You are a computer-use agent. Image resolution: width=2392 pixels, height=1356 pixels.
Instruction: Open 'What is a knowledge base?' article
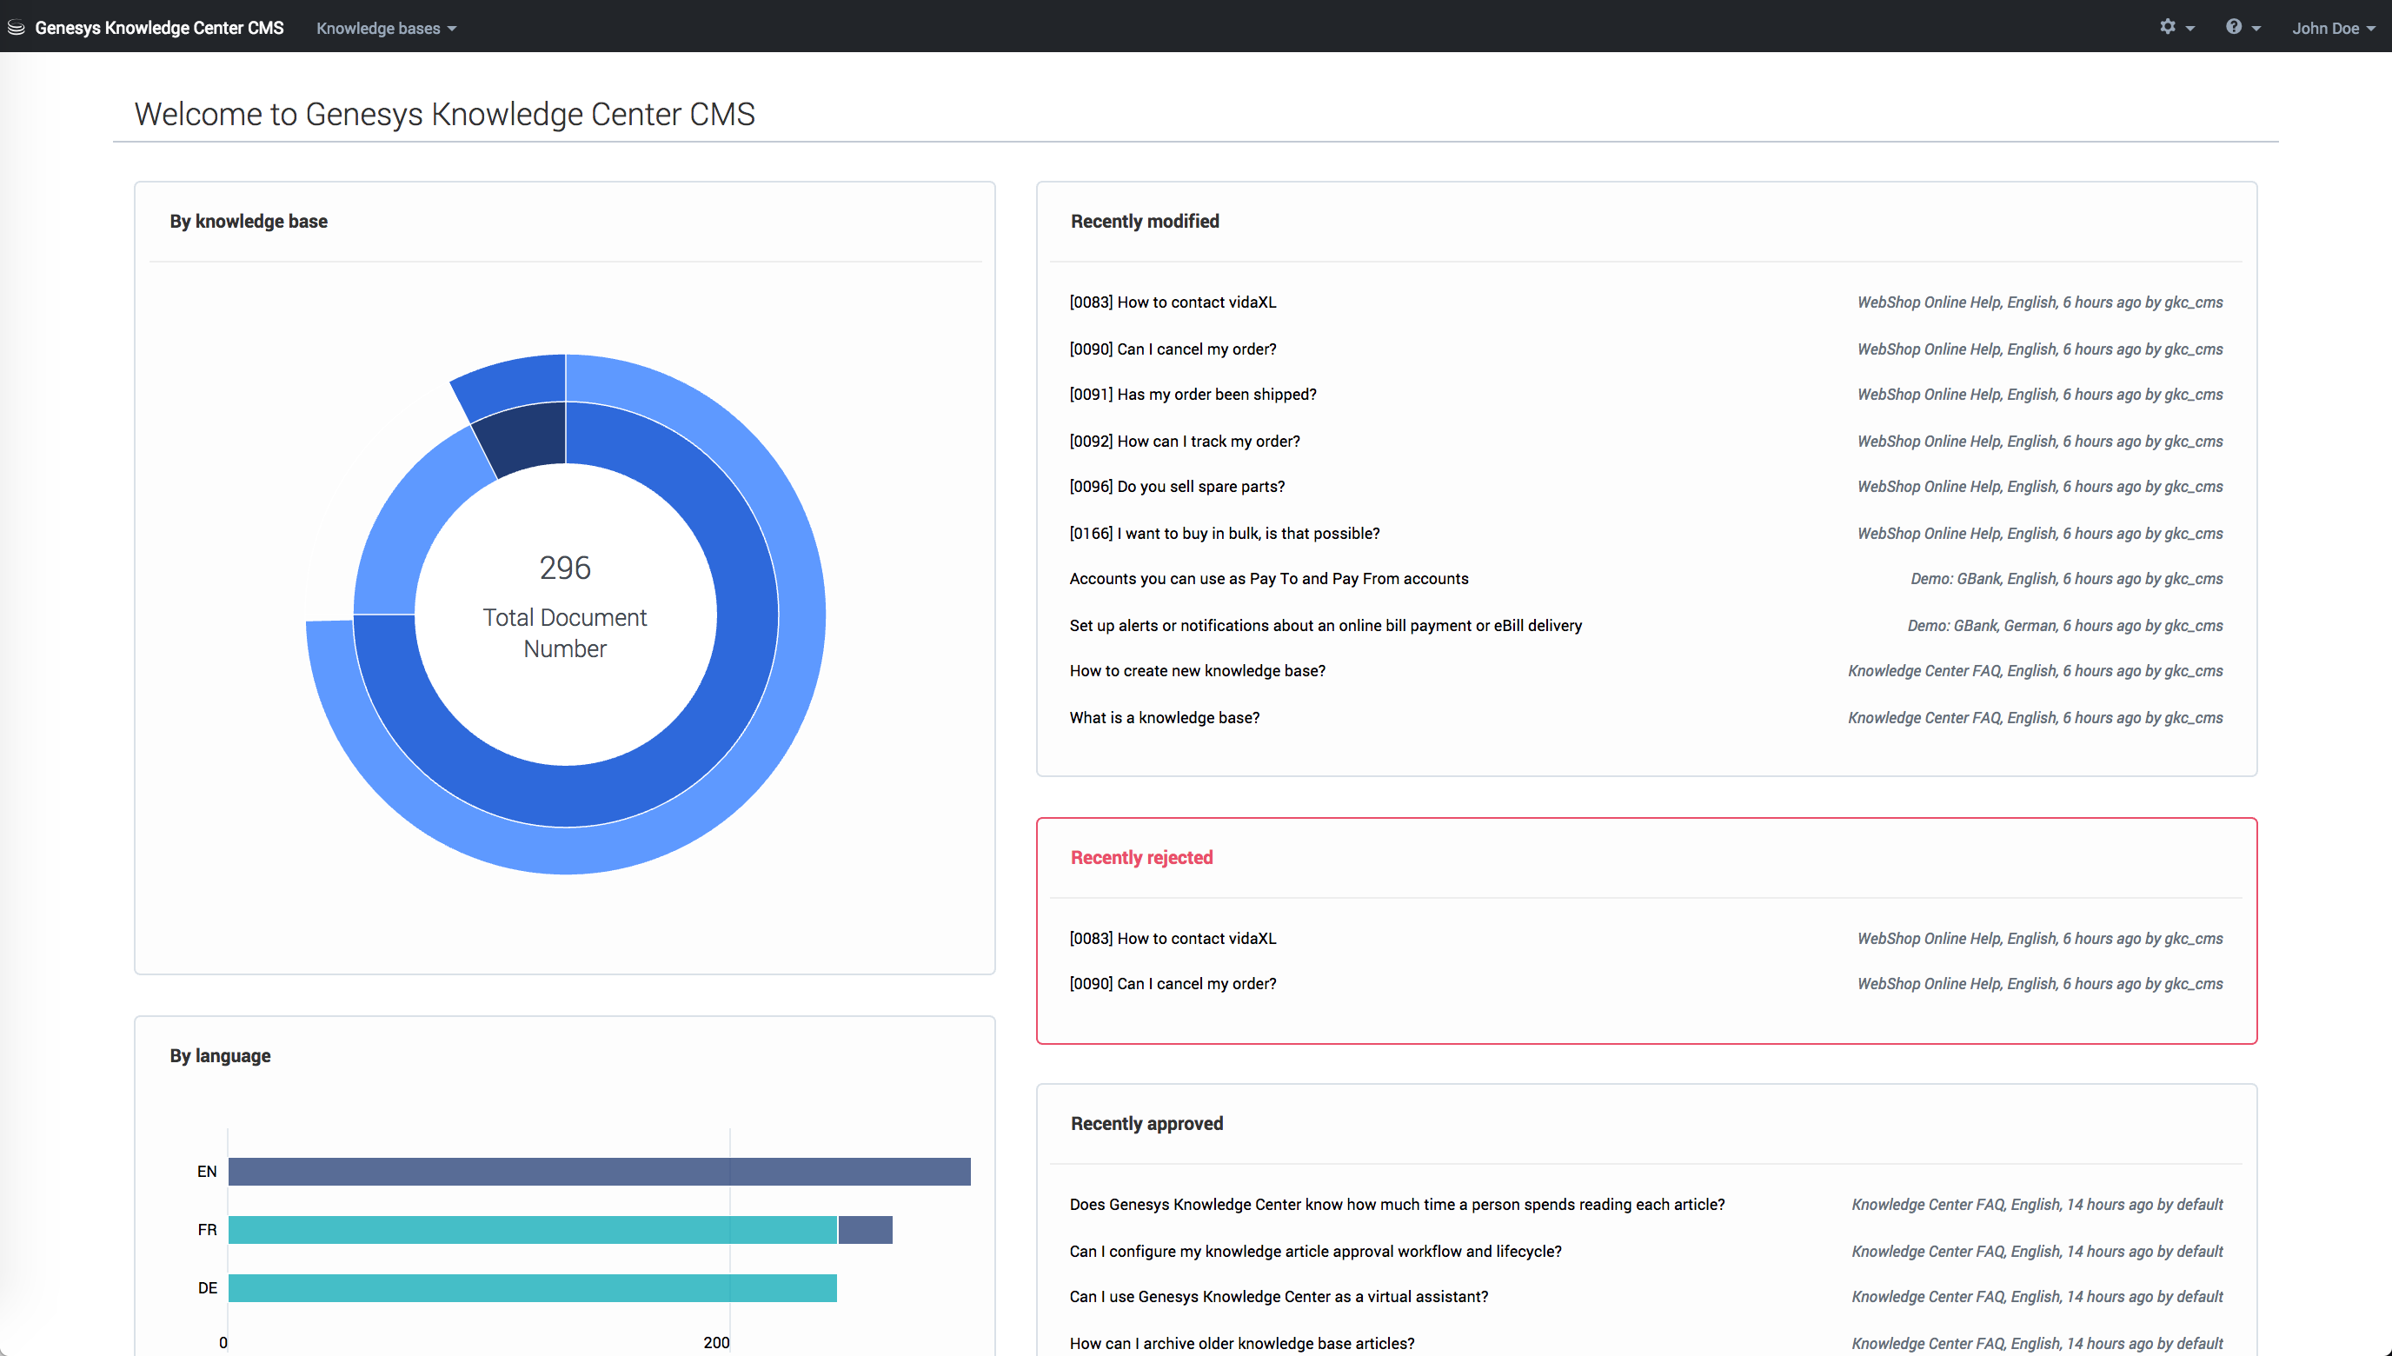(x=1164, y=717)
